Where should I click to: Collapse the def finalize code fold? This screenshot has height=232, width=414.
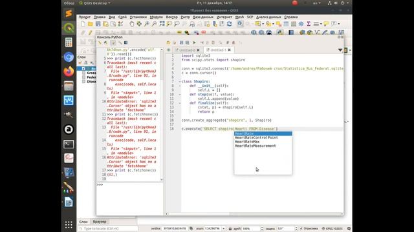click(x=180, y=103)
